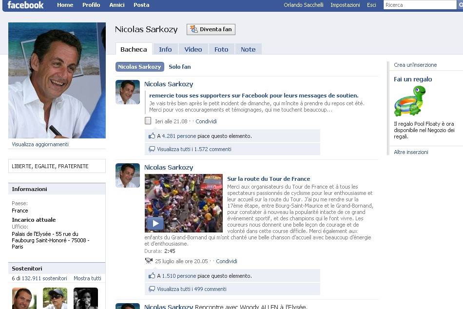Switch to the Info tab
The width and height of the screenshot is (463, 309).
click(165, 49)
